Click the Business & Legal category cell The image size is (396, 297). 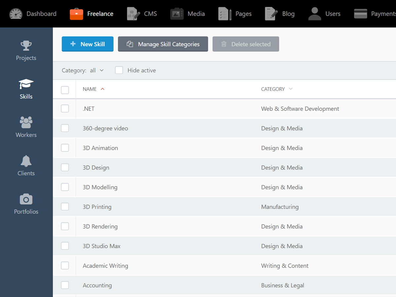[282, 285]
